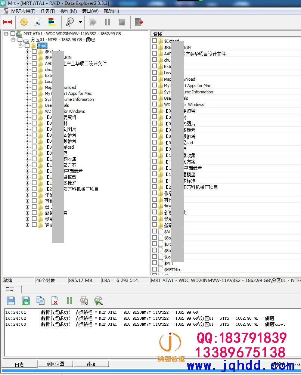Click the exit icon with red arrow
Screen dimensions: 301x375
(x=139, y=22)
